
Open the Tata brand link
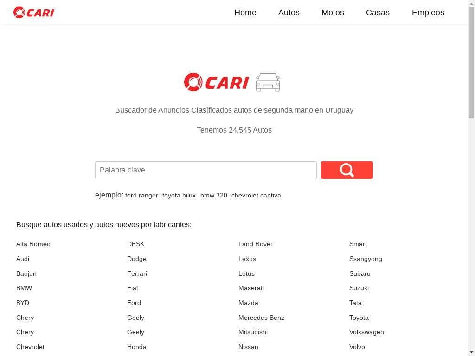click(x=355, y=303)
